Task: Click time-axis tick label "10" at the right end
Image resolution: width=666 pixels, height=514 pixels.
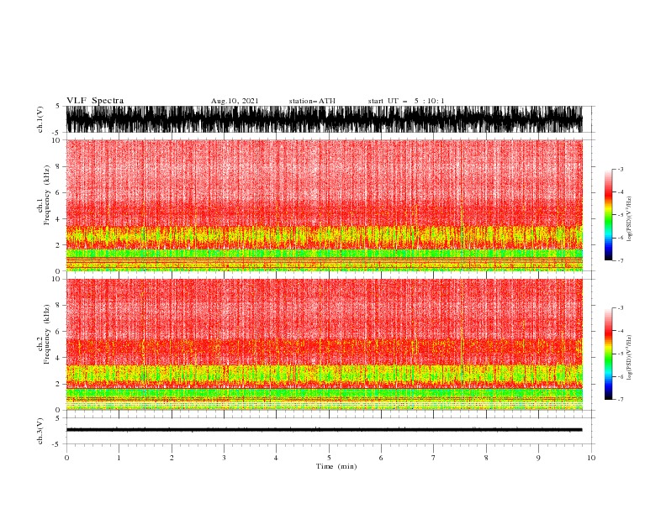Action: point(591,458)
